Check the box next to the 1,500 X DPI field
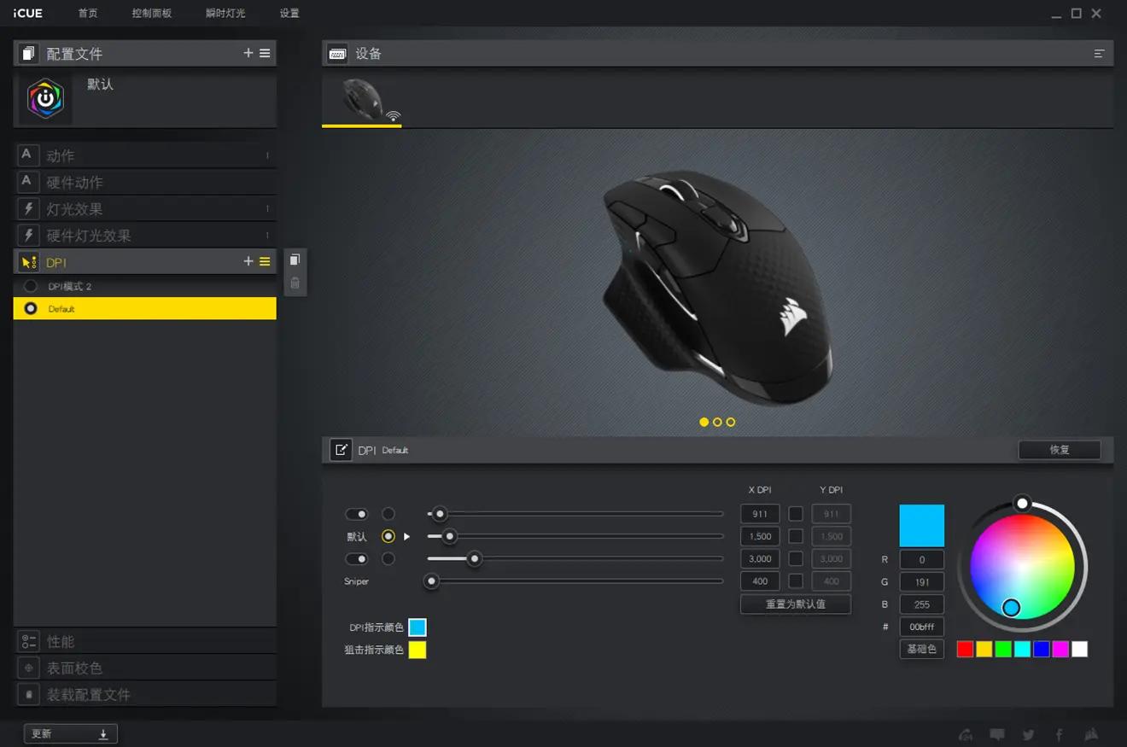The width and height of the screenshot is (1127, 747). (796, 536)
